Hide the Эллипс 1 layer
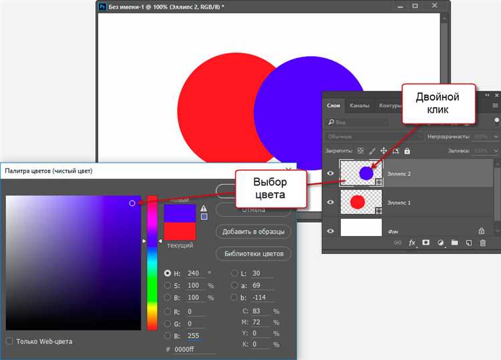Image resolution: width=501 pixels, height=360 pixels. (x=331, y=202)
